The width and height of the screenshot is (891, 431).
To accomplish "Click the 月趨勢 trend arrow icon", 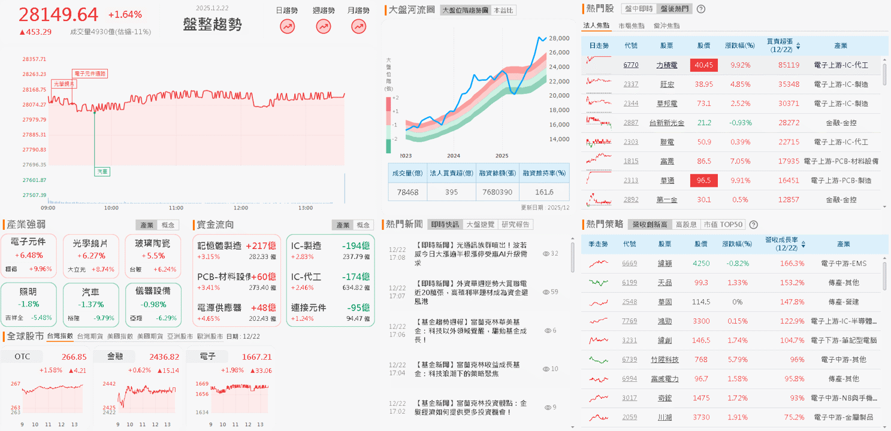I will (359, 26).
